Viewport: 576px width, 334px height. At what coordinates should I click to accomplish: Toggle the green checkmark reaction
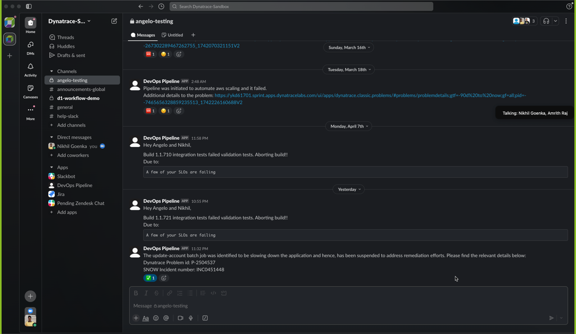pyautogui.click(x=150, y=278)
